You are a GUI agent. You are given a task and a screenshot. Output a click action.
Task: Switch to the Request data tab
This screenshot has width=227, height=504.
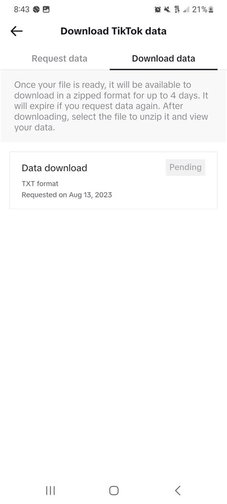59,58
